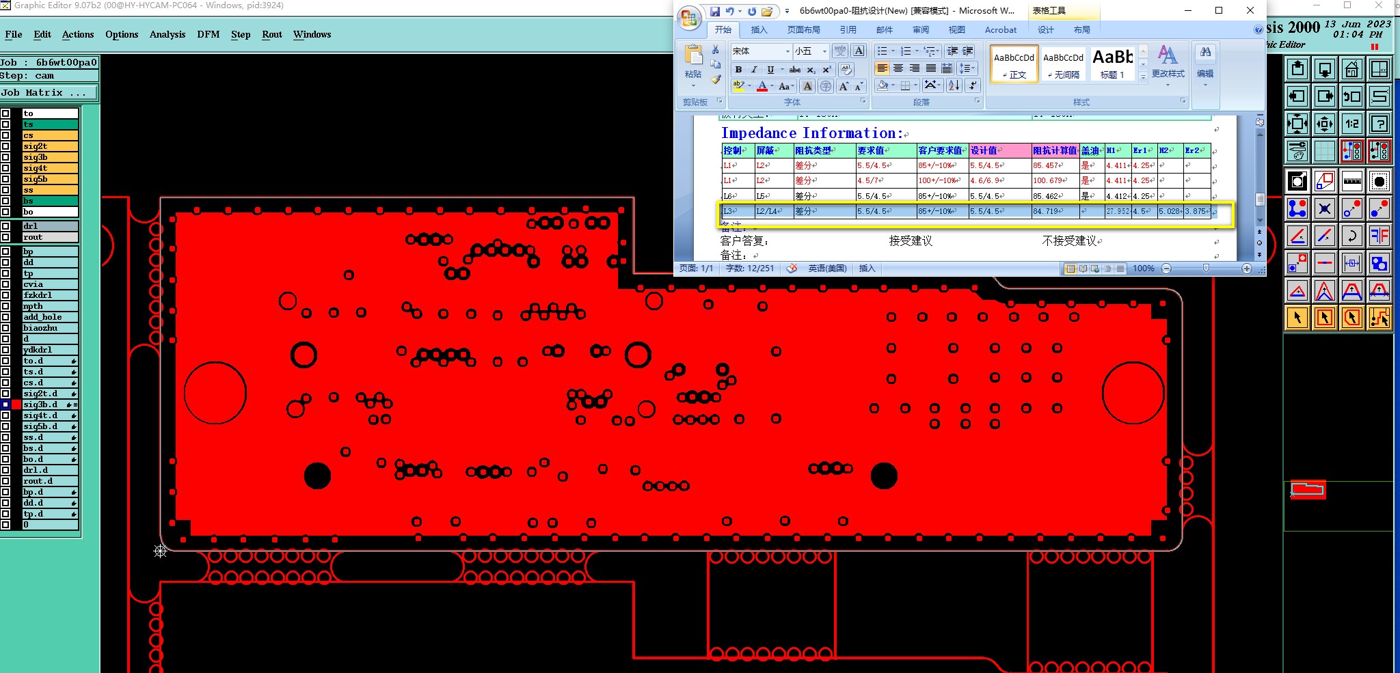Pick the polygon-select arrow tool icon
Screen dimensions: 1400x673
(x=1352, y=318)
